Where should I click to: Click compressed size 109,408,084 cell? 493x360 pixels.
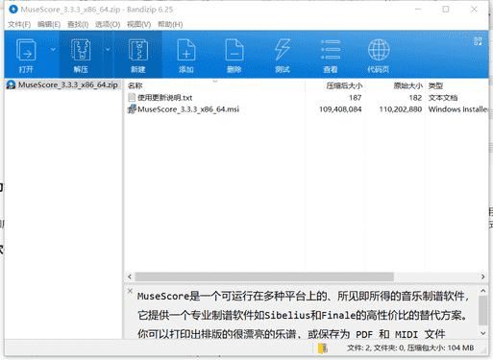(340, 109)
